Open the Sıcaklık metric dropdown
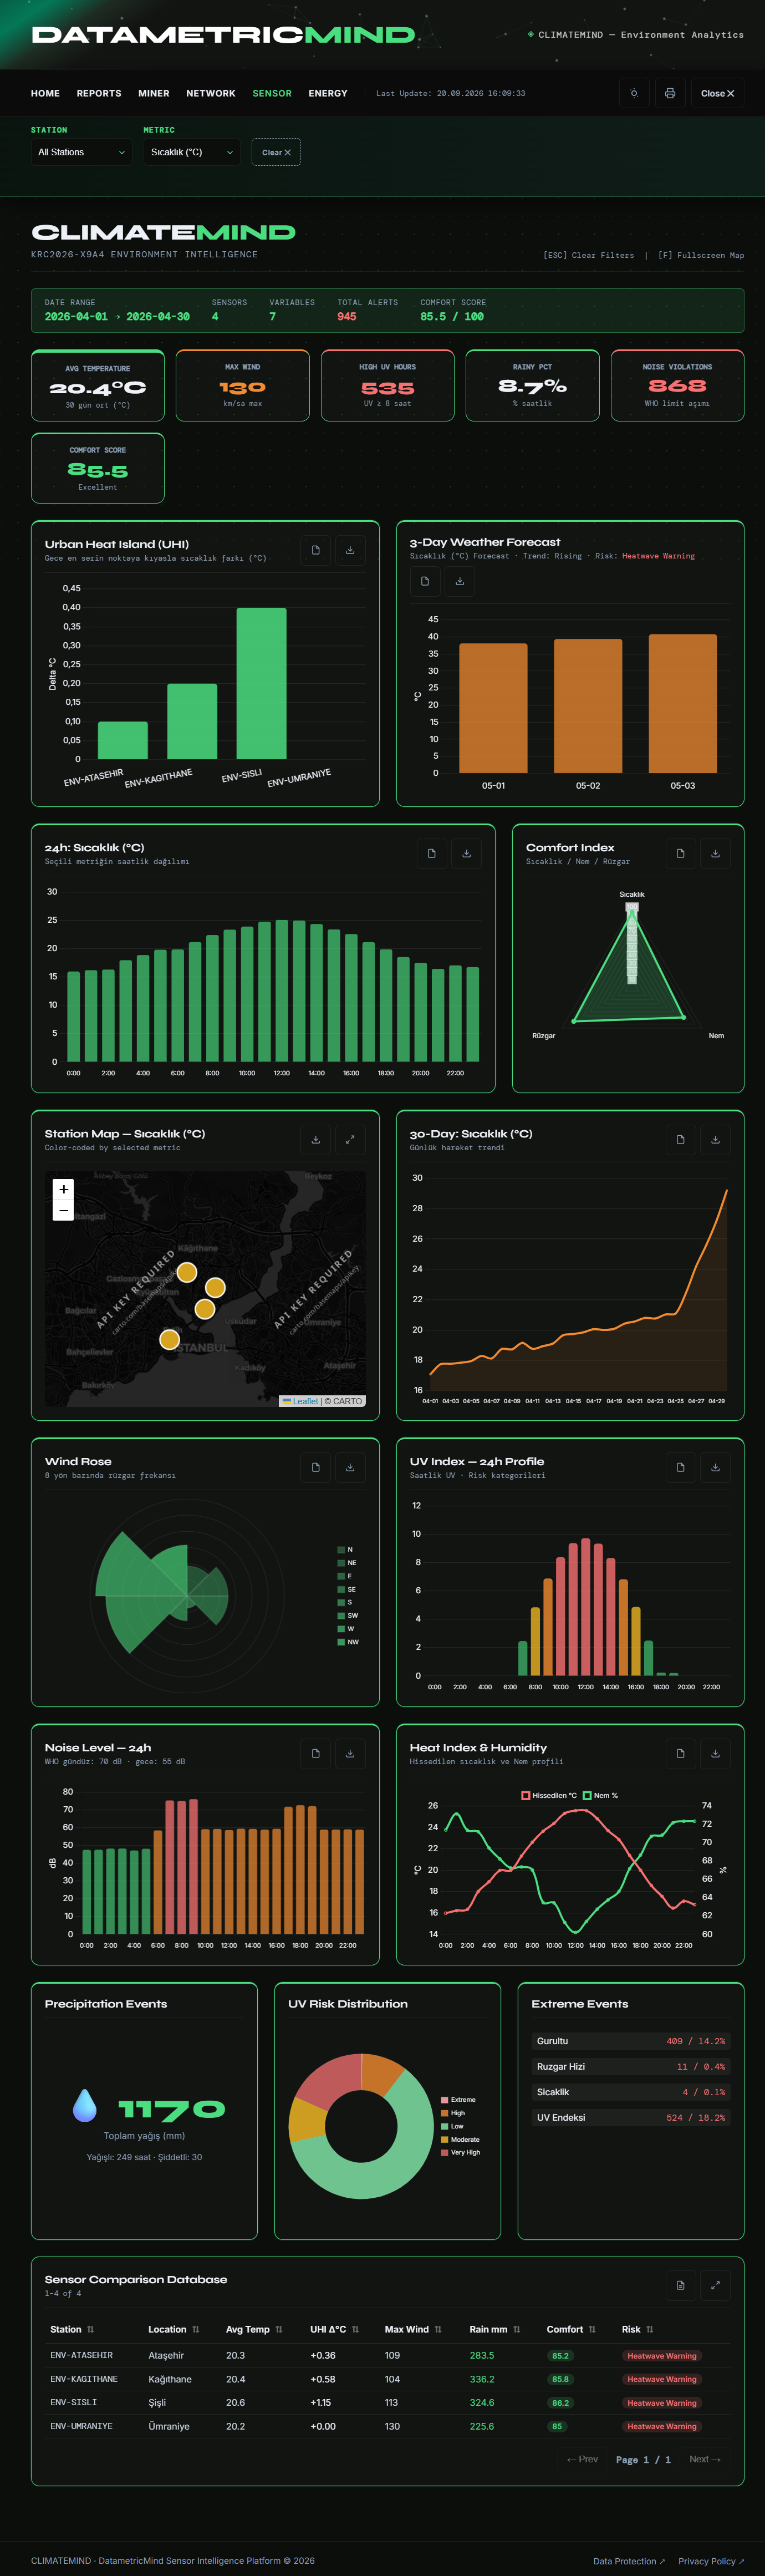This screenshot has height=2576, width=765. (x=191, y=152)
